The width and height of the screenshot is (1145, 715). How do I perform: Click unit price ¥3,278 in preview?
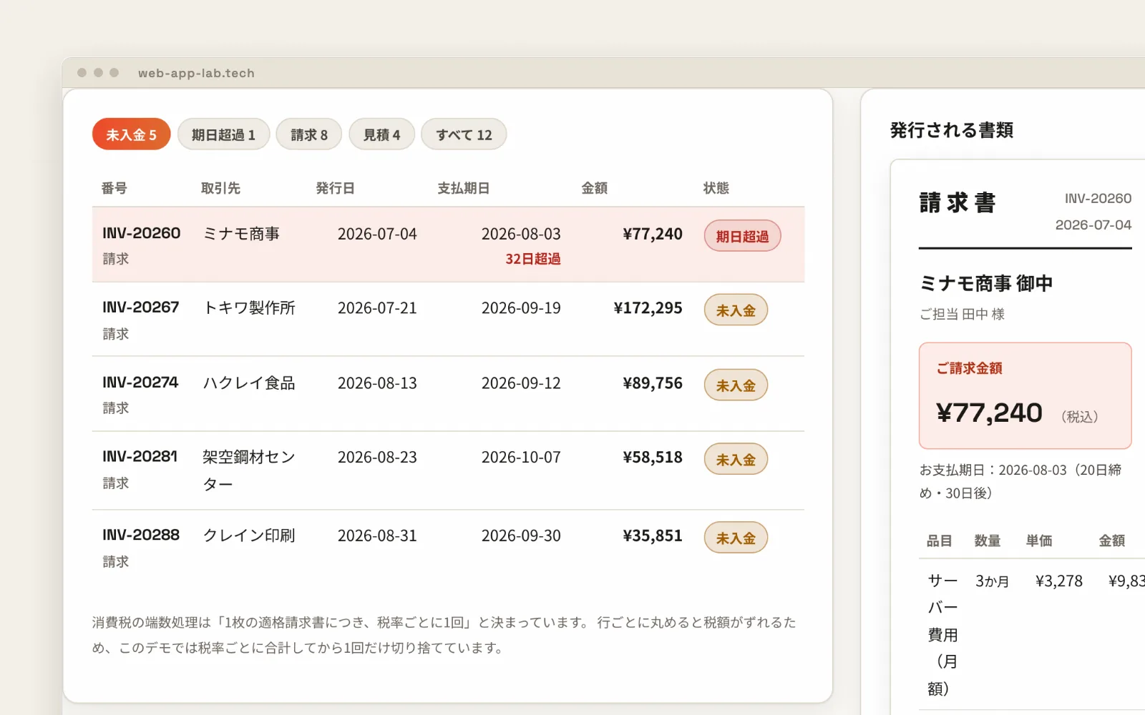click(x=1059, y=581)
